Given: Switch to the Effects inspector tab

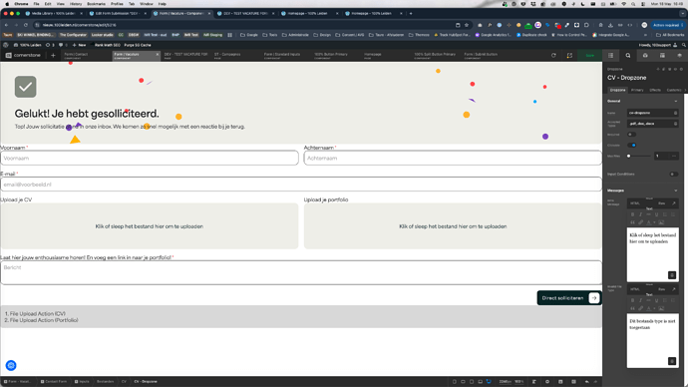Looking at the screenshot, I should 655,90.
